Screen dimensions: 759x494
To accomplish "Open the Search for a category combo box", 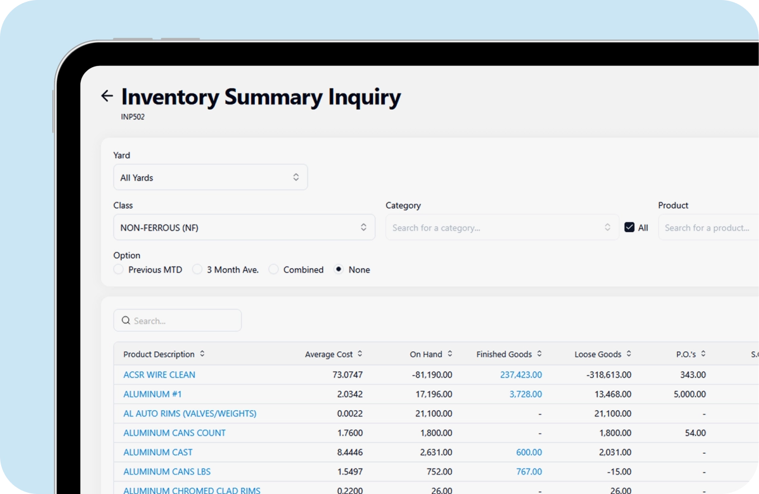I will pos(502,227).
